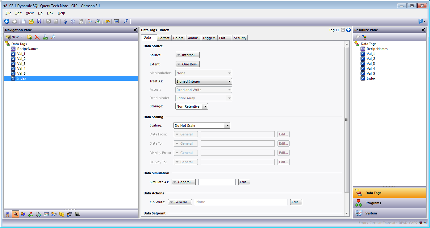Select RecipeNames tag in Navigation Pane

27,49
